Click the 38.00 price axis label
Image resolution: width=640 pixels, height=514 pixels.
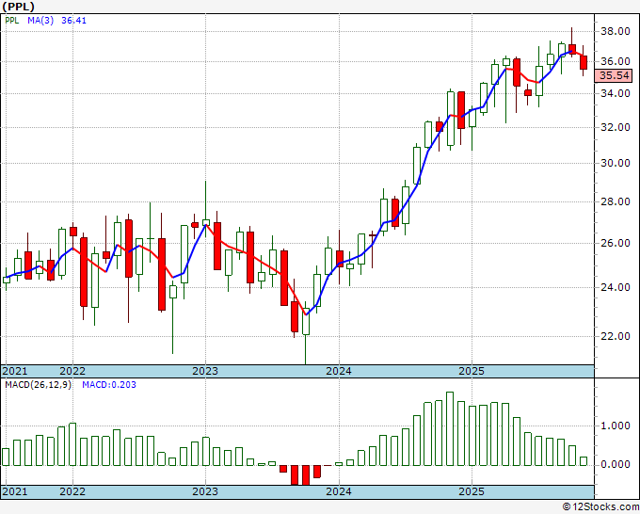tap(616, 31)
